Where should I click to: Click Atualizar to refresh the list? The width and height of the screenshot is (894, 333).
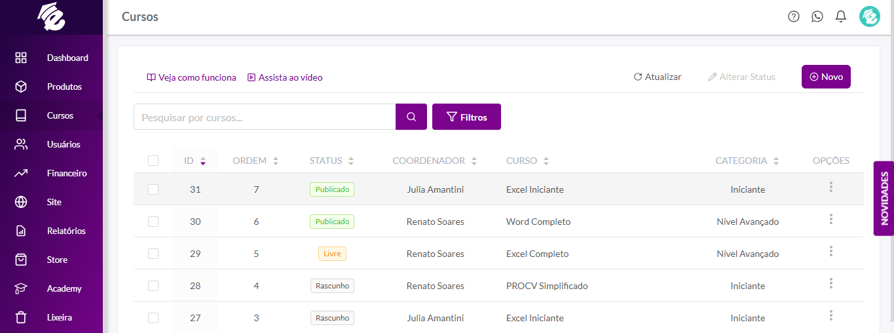(658, 77)
